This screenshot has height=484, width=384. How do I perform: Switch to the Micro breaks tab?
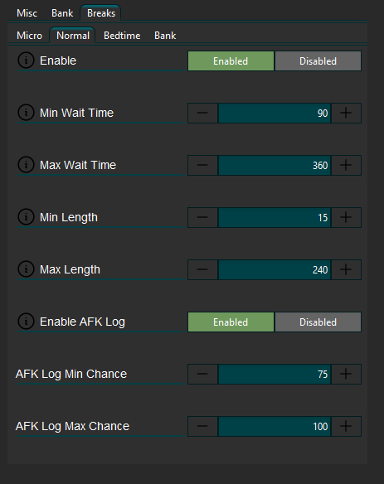29,36
